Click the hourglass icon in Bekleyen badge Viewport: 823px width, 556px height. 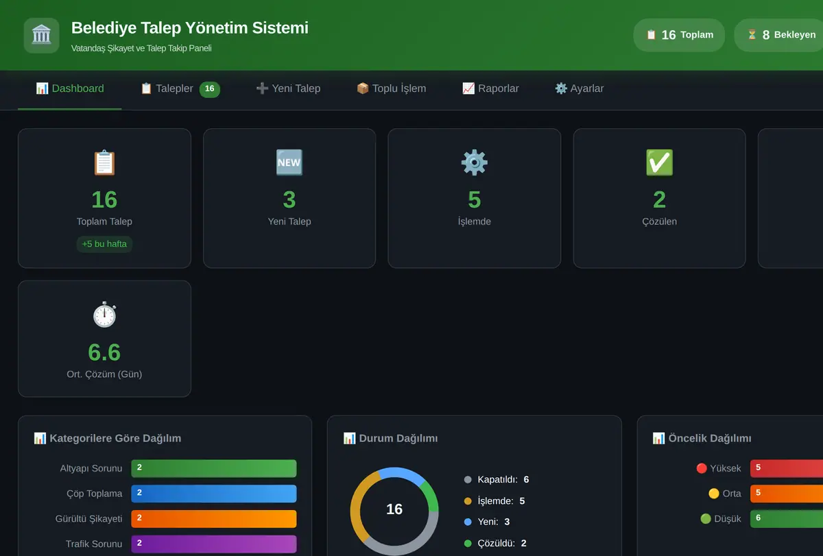(x=752, y=34)
